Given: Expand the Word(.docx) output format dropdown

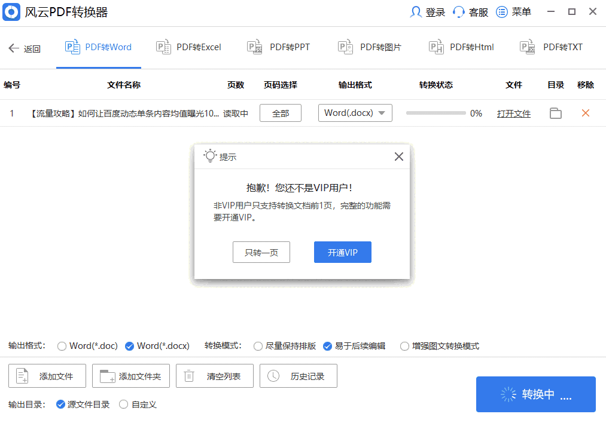Looking at the screenshot, I should pyautogui.click(x=355, y=113).
